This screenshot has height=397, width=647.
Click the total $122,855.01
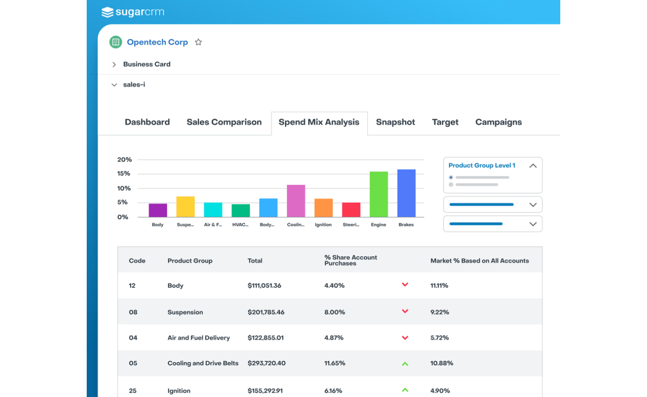[x=266, y=338]
